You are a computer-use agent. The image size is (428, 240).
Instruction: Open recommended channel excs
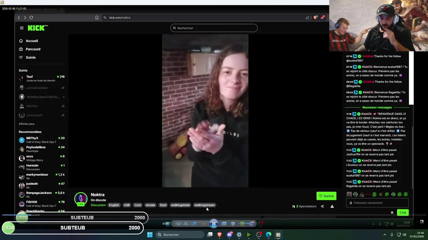(42, 158)
